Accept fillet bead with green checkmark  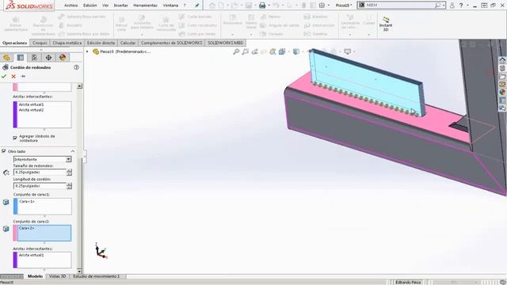tap(4, 76)
